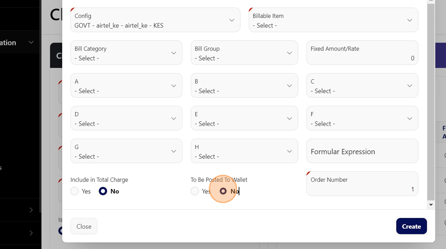Viewport: 446px width, 249px height.
Task: Expand the Bill Group select
Action: (244, 53)
